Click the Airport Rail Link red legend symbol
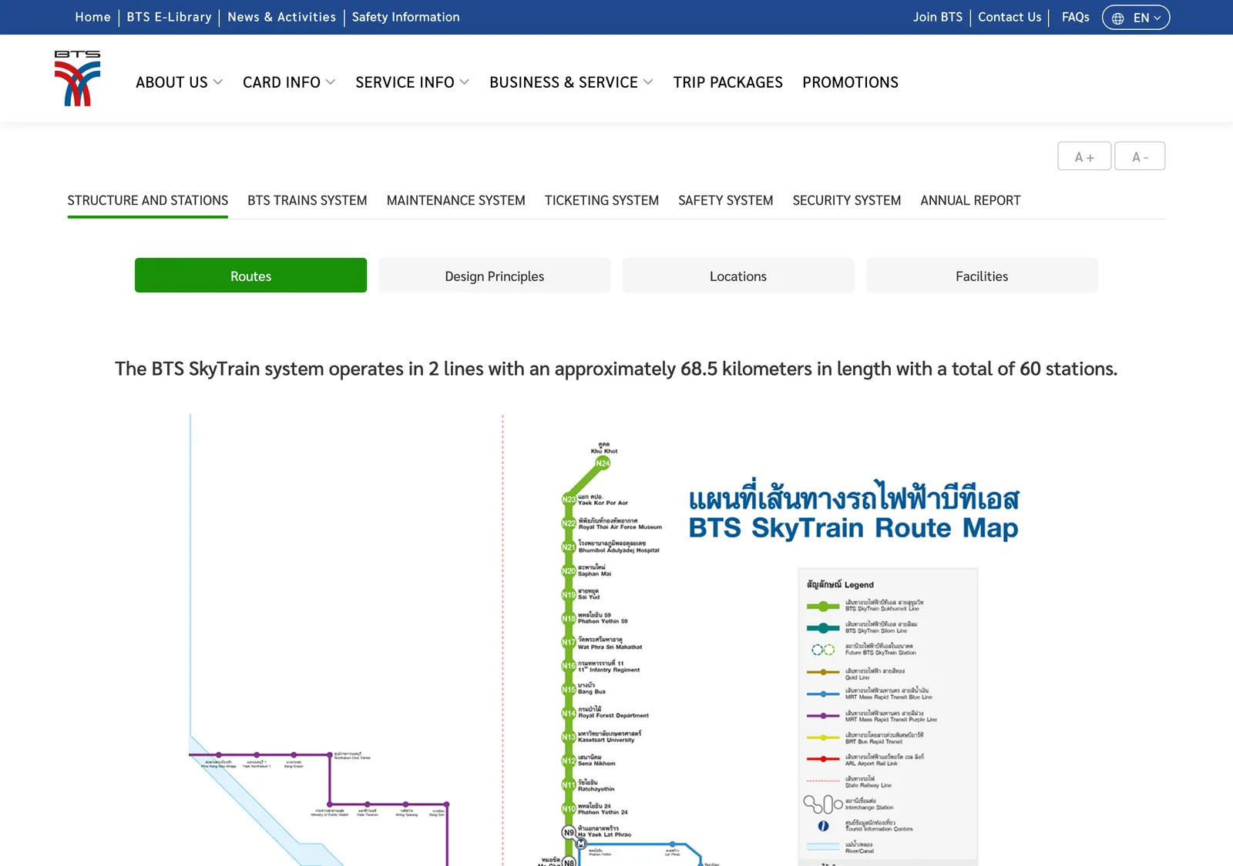 tap(823, 759)
